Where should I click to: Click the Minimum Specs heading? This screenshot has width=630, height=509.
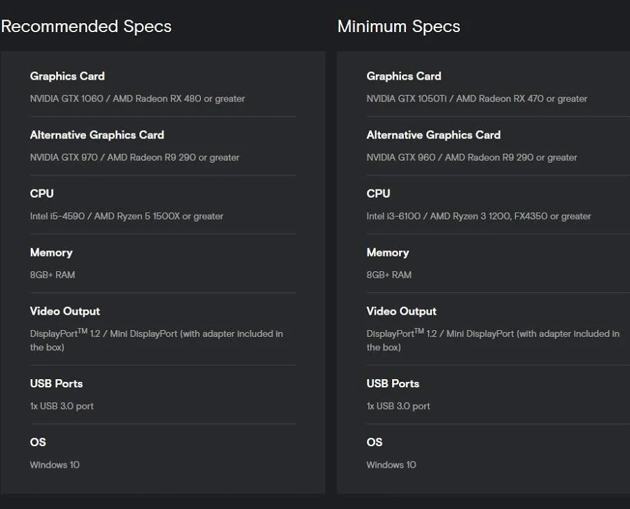pyautogui.click(x=398, y=27)
